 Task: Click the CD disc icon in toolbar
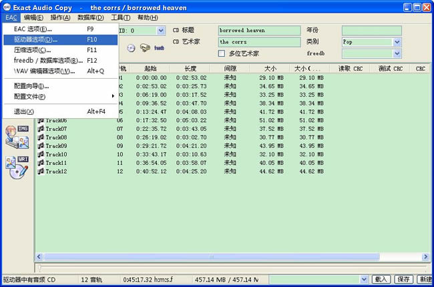(x=131, y=48)
